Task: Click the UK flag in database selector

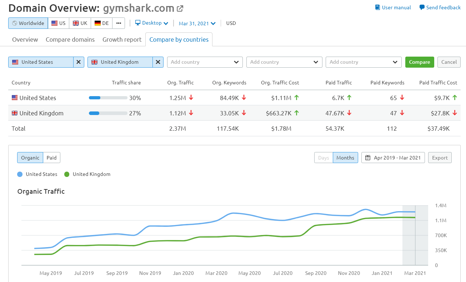Action: tap(76, 23)
